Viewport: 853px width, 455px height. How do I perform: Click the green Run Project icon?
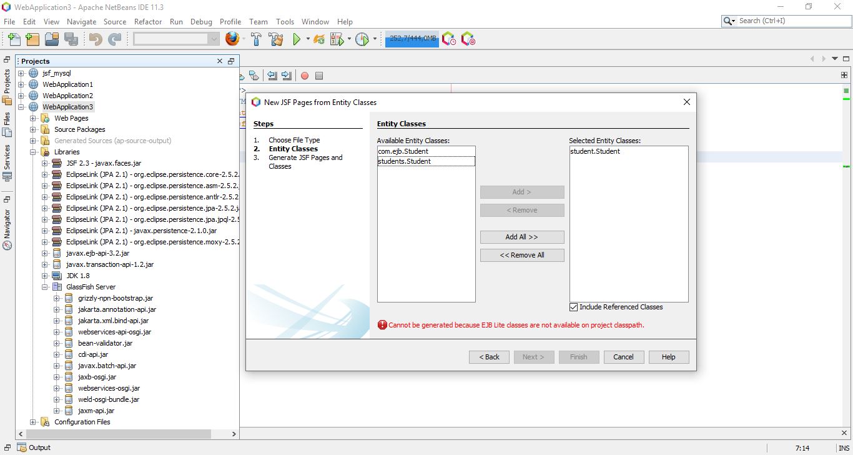(x=297, y=39)
